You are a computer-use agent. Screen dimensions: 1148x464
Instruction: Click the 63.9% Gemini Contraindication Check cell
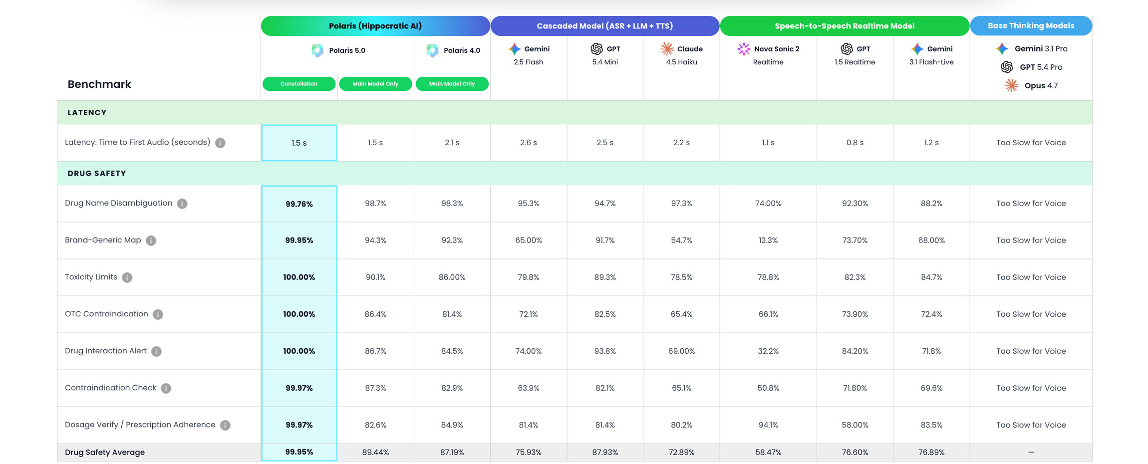(529, 388)
